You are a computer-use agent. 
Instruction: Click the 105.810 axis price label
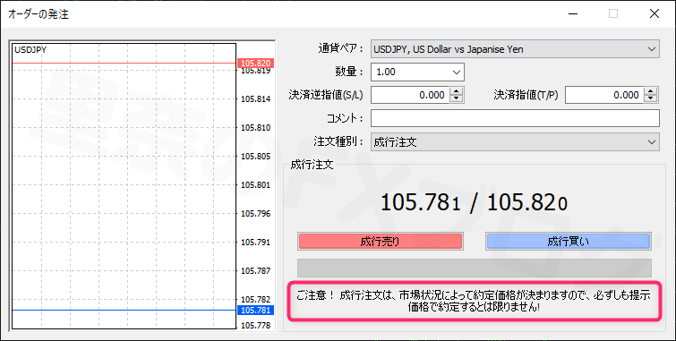click(x=256, y=128)
